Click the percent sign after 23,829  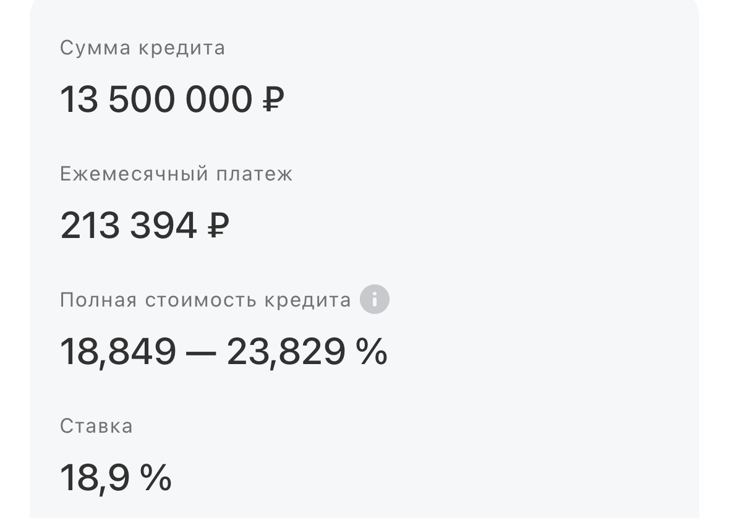372,351
